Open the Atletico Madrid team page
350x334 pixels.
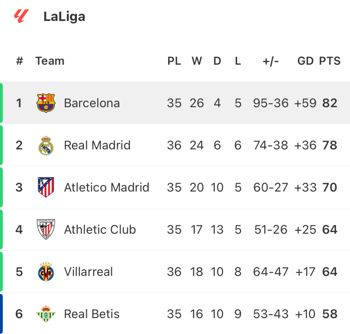tap(107, 187)
